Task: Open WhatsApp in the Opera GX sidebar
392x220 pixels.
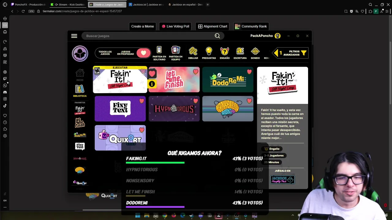Action: pos(5,86)
